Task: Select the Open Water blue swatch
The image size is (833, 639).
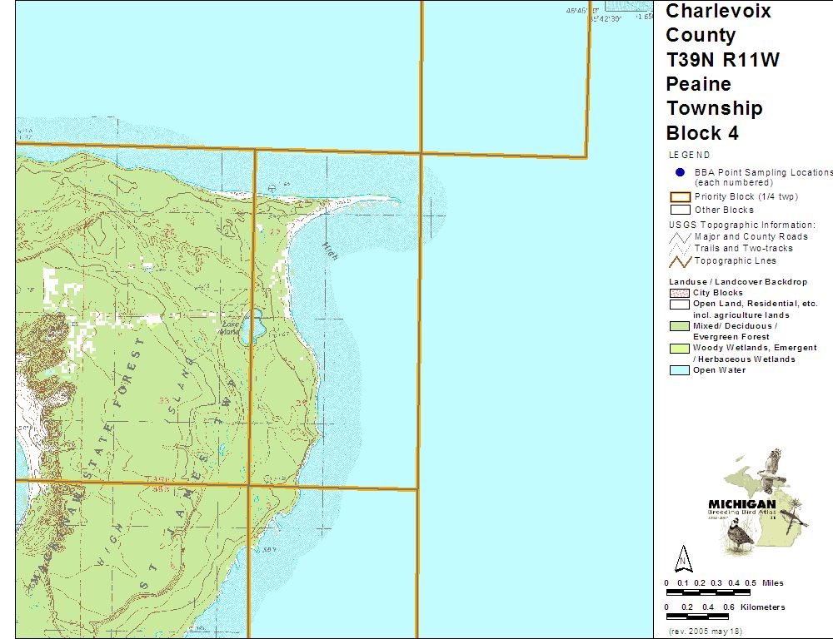Action: point(680,370)
